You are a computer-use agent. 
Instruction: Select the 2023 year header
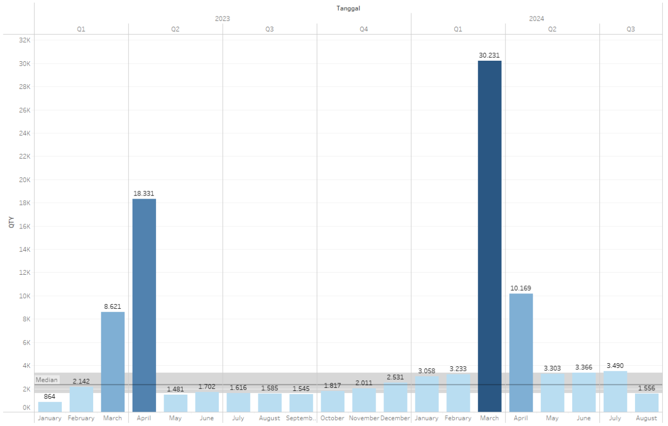pos(222,19)
